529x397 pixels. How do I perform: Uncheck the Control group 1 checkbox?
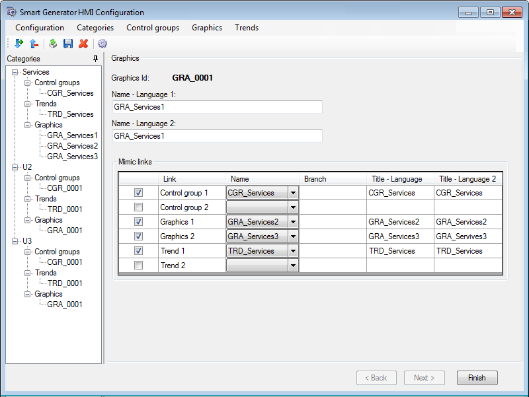138,193
